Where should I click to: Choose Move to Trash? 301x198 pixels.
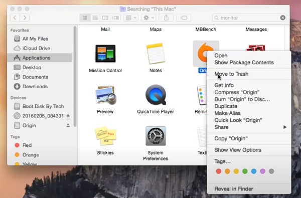[249, 74]
